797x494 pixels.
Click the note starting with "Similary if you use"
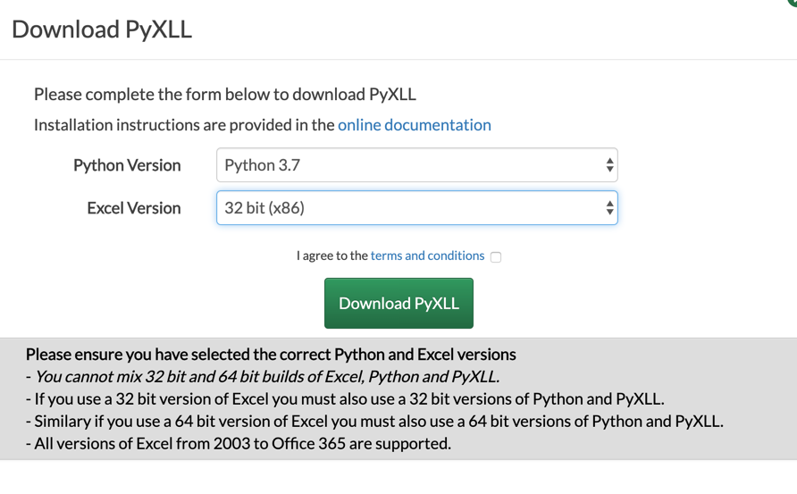coord(374,422)
